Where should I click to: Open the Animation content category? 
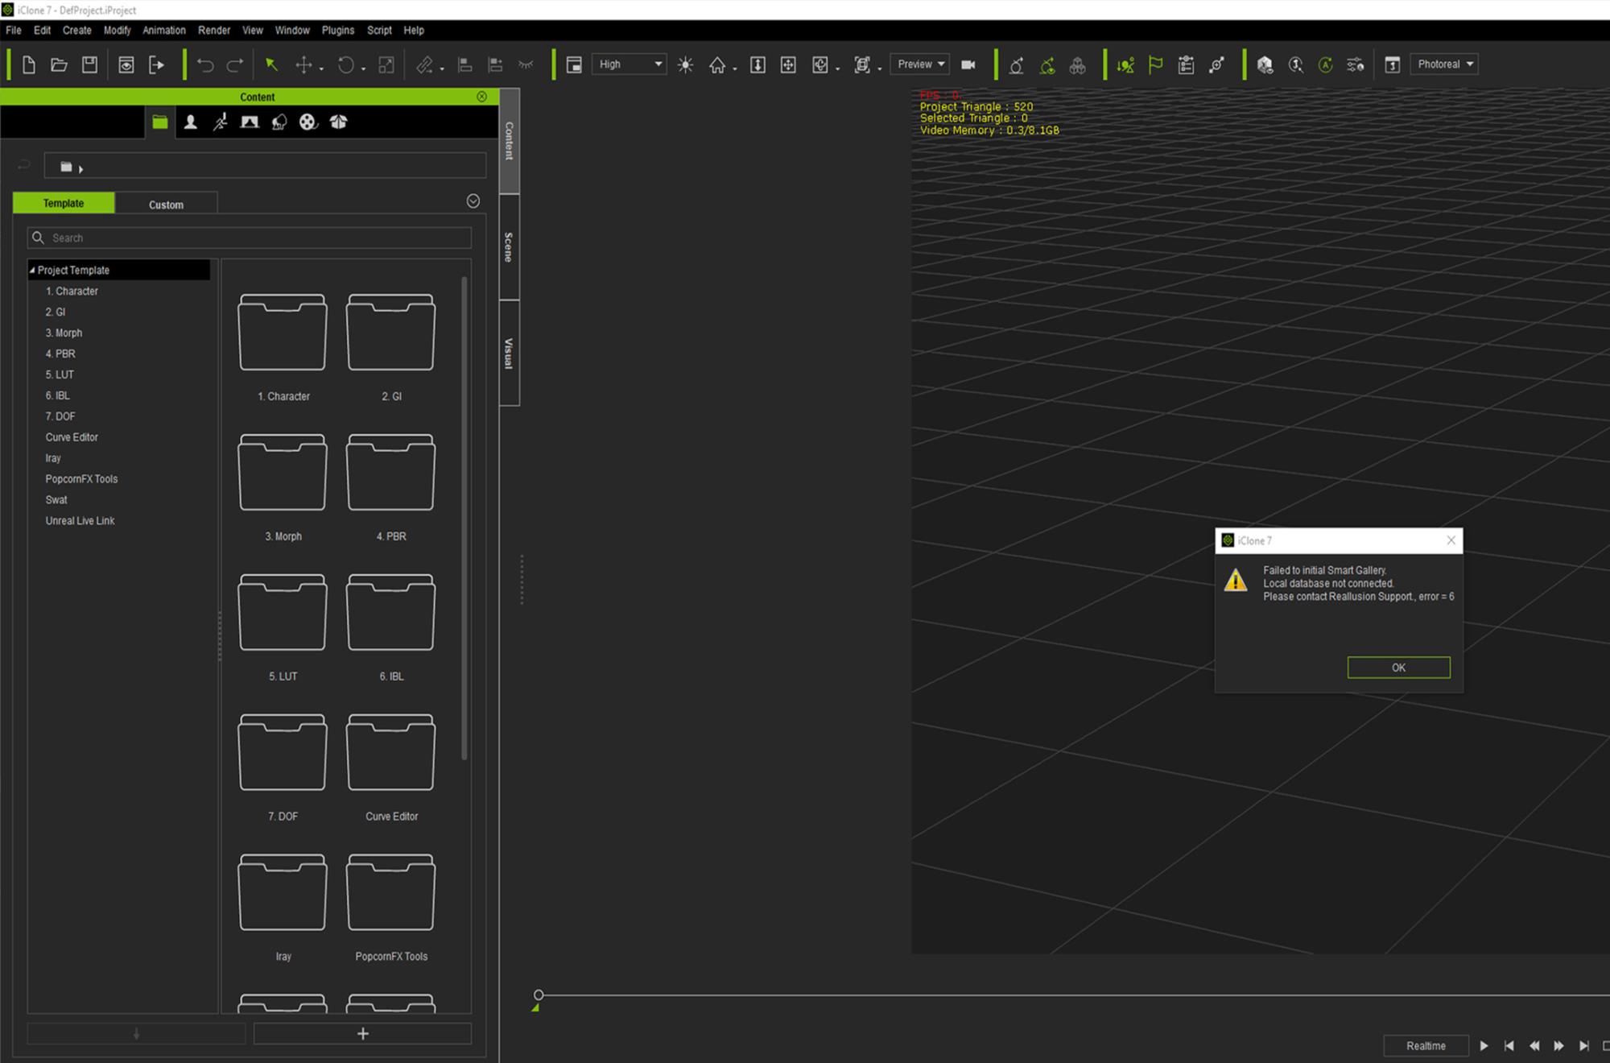coord(220,122)
